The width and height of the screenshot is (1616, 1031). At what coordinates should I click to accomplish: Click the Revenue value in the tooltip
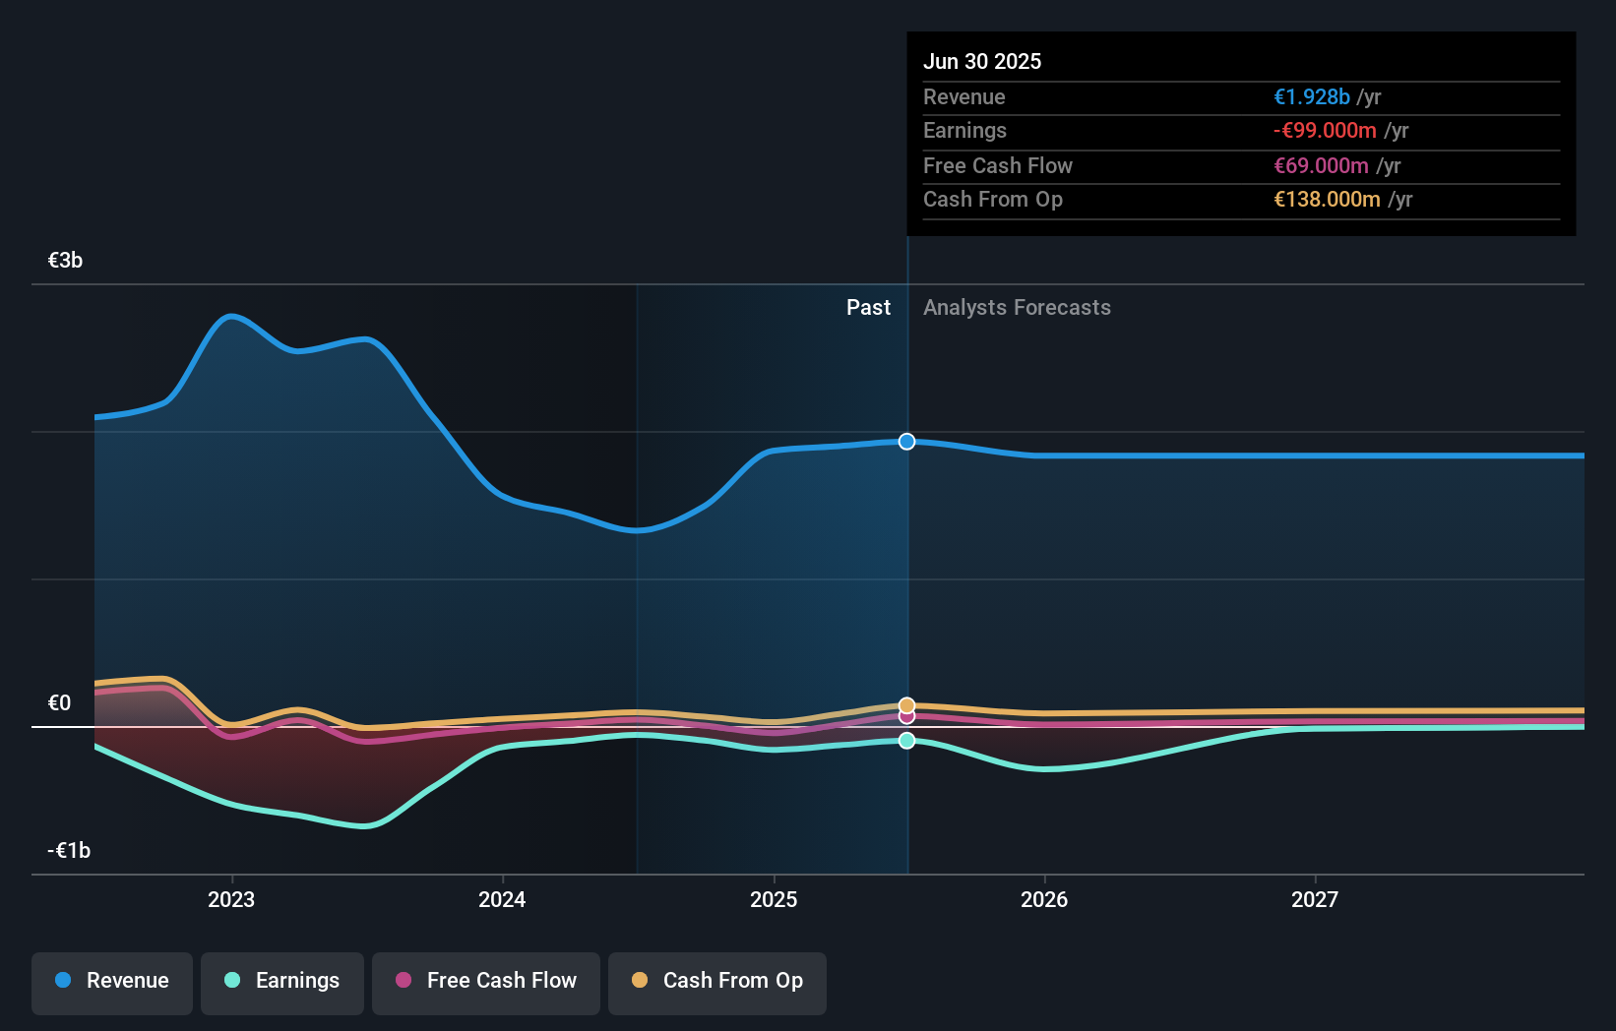tap(1312, 96)
